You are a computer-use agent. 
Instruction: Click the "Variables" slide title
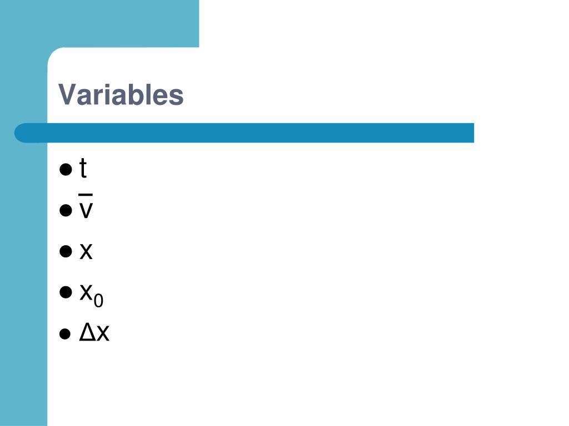[121, 95]
